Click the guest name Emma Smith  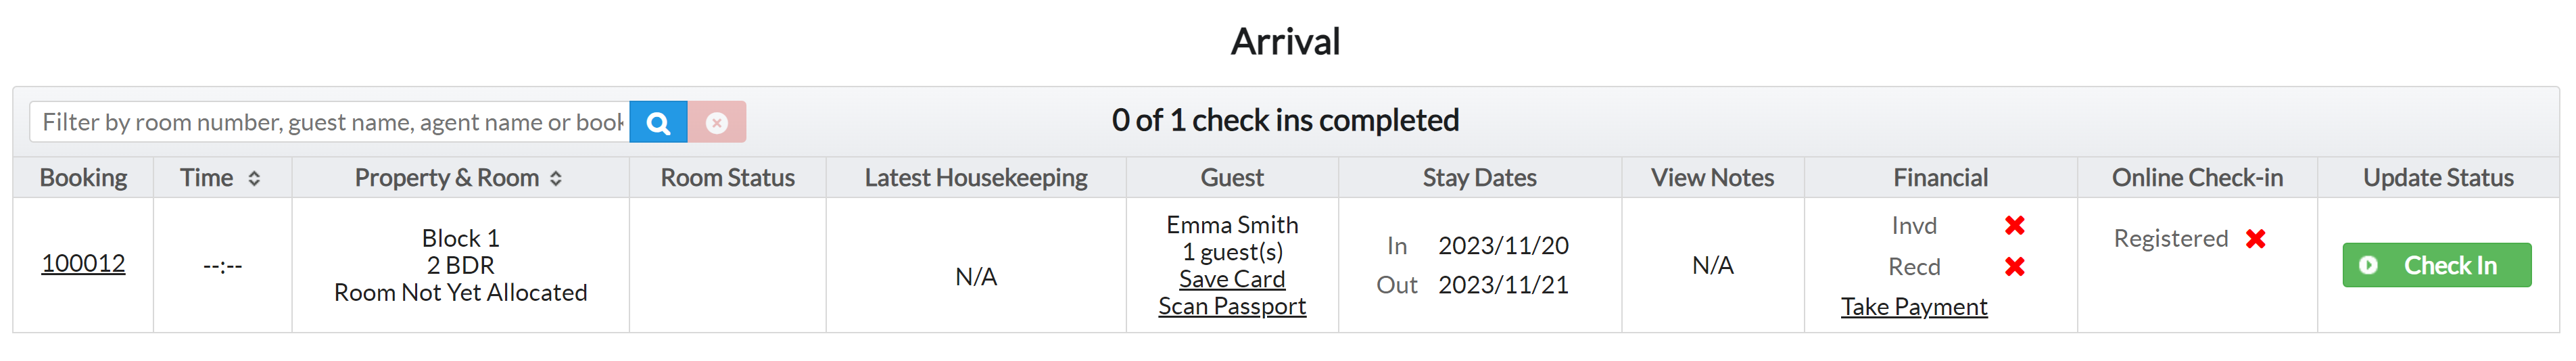(x=1231, y=225)
